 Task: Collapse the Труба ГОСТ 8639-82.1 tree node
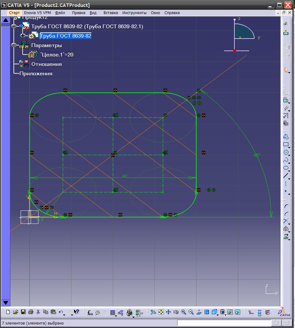click(14, 26)
